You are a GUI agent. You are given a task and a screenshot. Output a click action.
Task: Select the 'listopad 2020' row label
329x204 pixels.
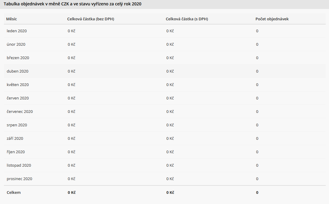coord(19,165)
